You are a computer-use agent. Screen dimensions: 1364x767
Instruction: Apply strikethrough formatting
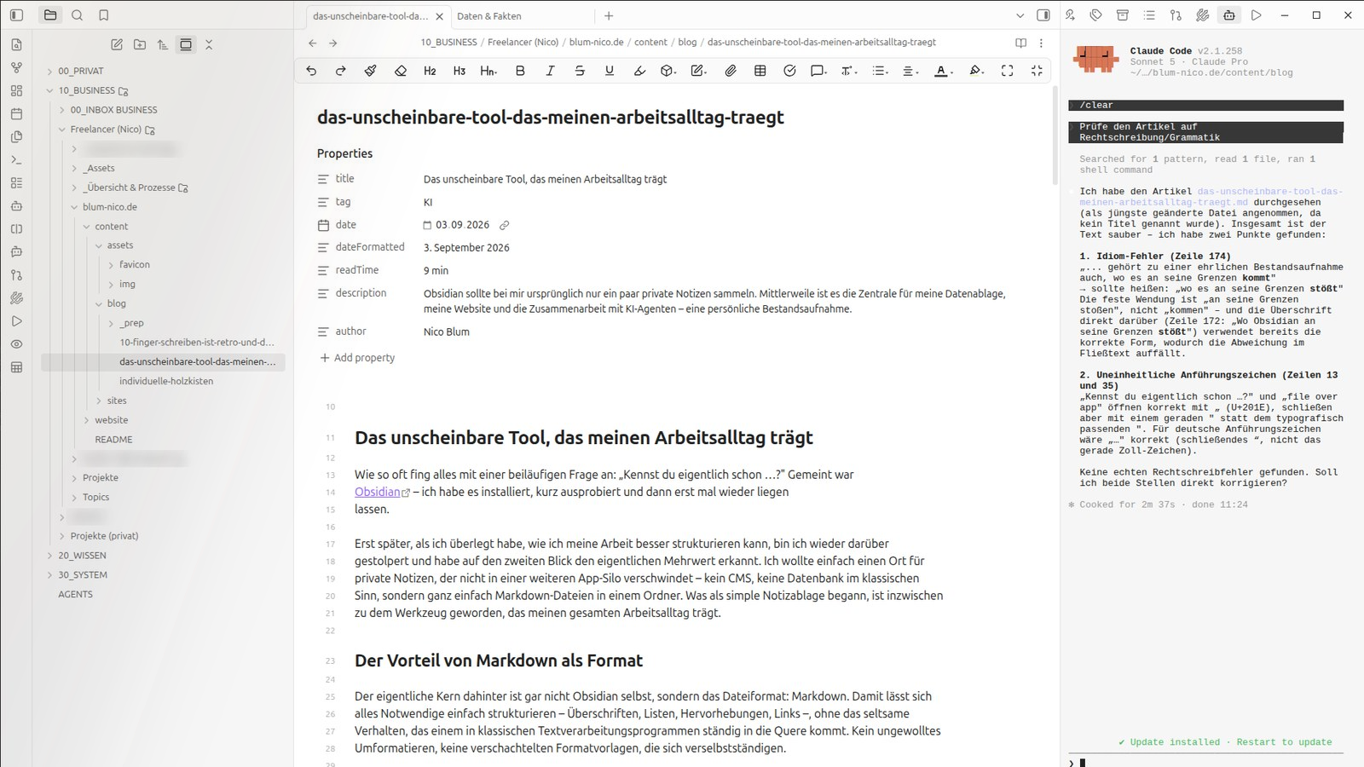tap(580, 71)
